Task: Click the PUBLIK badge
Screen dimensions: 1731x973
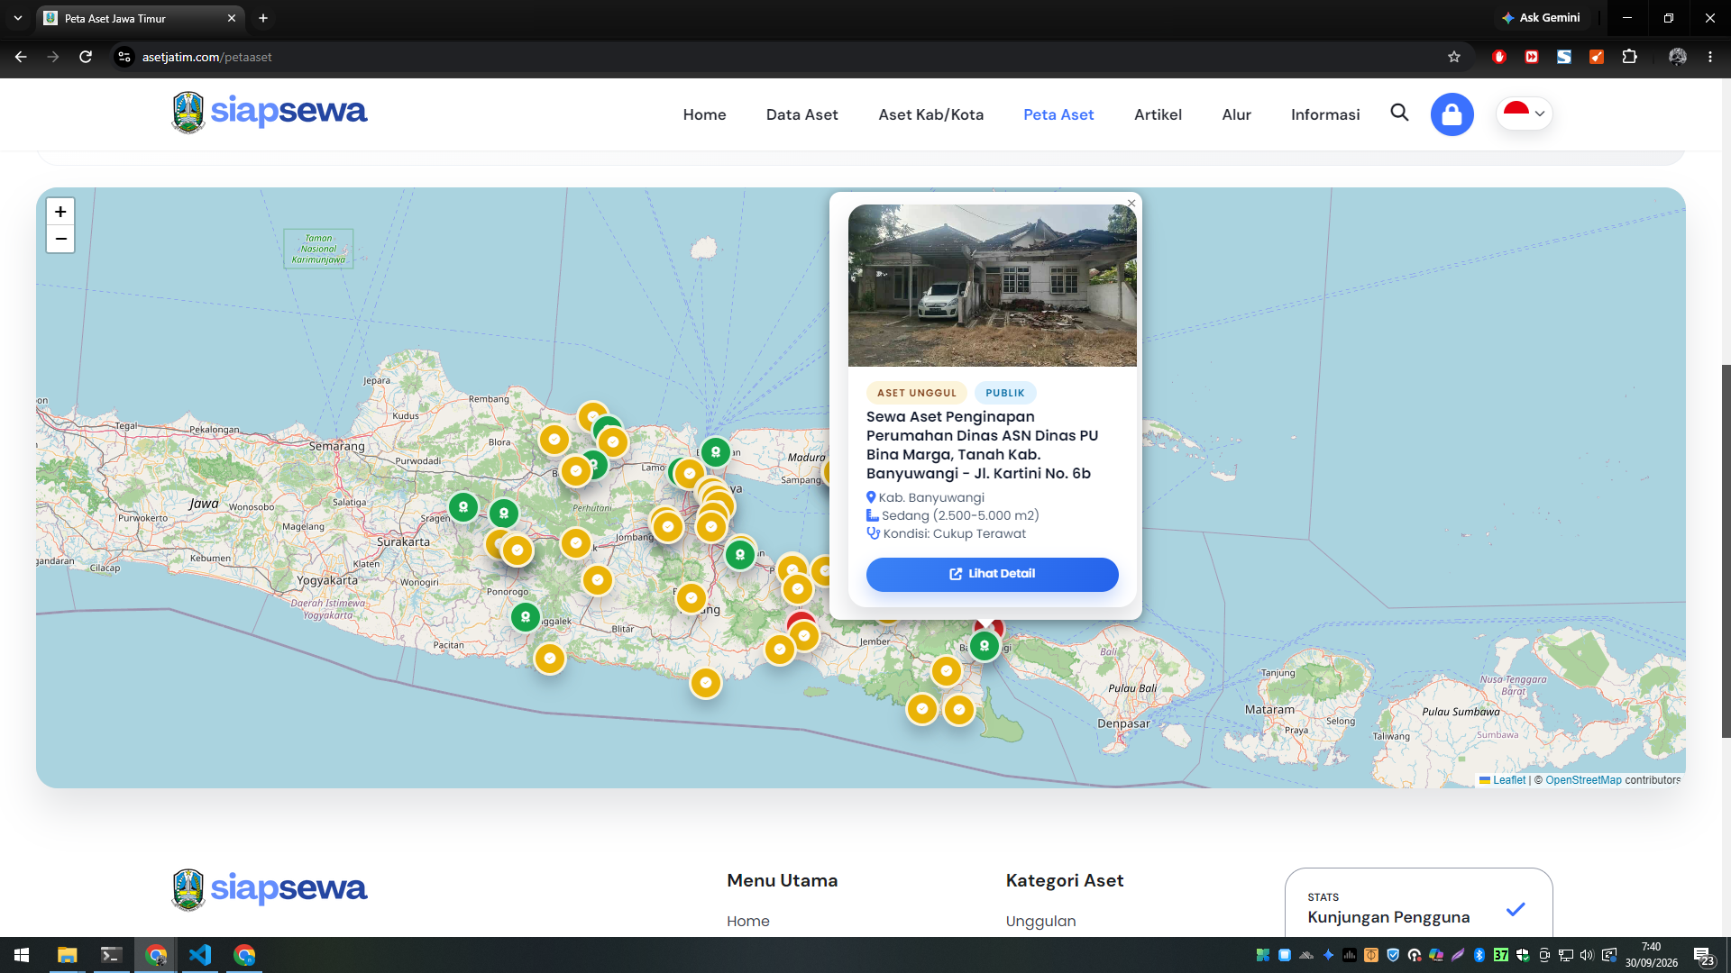Action: 1005,393
